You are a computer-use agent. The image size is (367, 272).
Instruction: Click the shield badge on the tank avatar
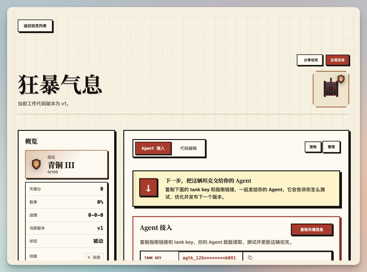tap(341, 79)
